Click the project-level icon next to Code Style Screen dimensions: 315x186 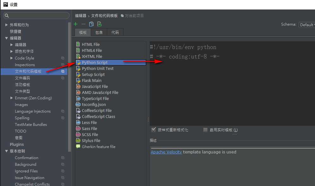[x=63, y=58]
